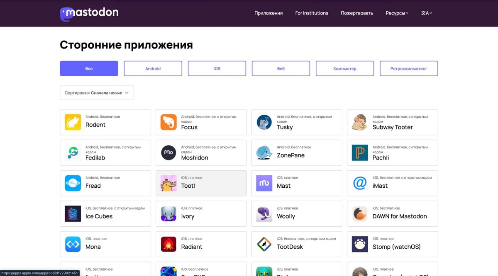498x276 pixels.
Task: Click the Fread app name
Action: tap(93, 186)
